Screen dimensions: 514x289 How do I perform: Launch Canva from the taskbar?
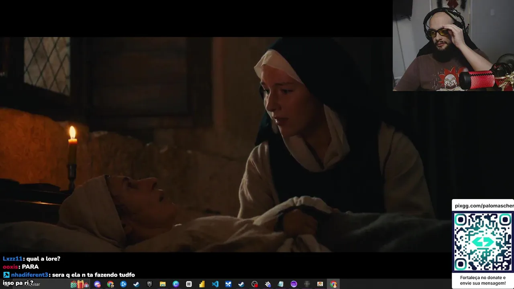176,284
